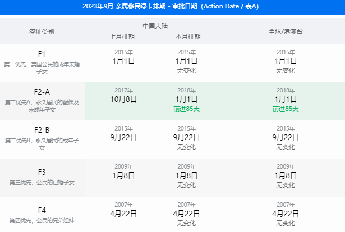Click the 上月排期 sub-header
Image resolution: width=345 pixels, height=232 pixels.
click(123, 36)
